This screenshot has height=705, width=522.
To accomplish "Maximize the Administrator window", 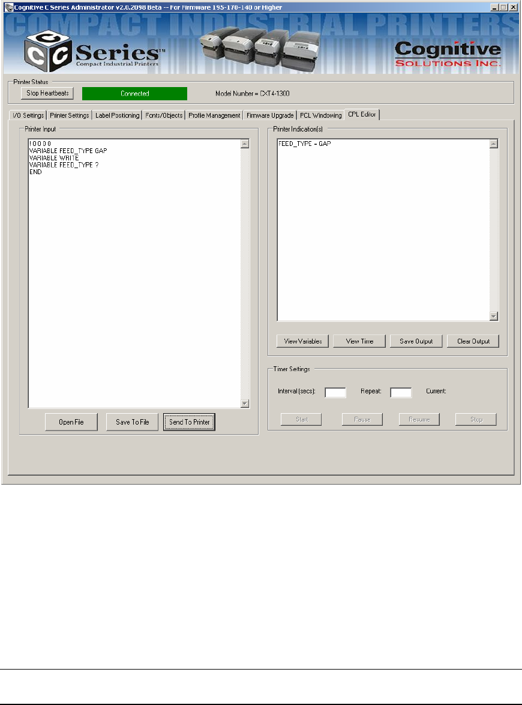I will click(x=503, y=7).
